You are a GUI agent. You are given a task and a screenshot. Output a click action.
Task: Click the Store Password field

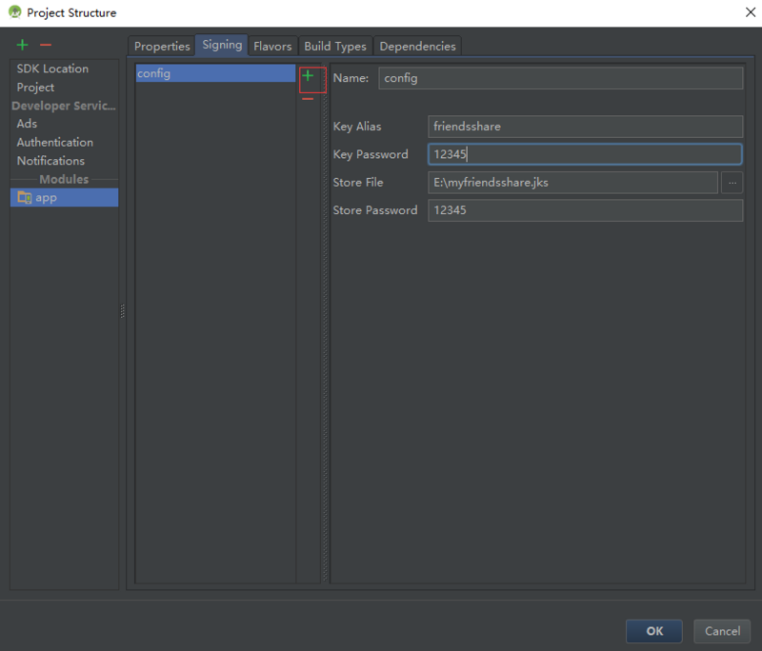(x=585, y=210)
